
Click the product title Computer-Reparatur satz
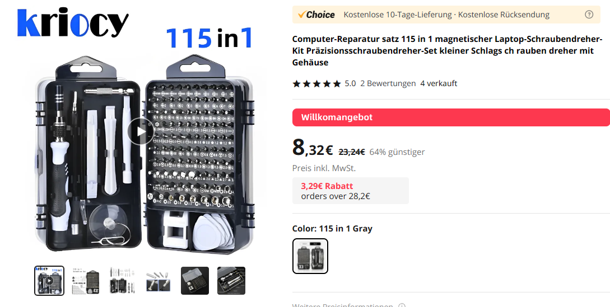(447, 50)
